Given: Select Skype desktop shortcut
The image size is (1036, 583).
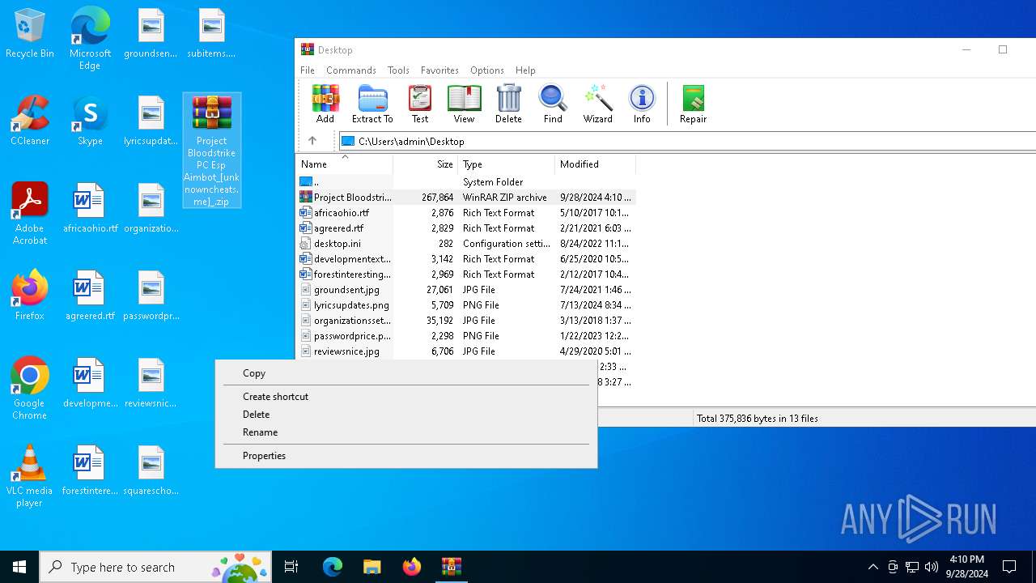Looking at the screenshot, I should click(90, 121).
